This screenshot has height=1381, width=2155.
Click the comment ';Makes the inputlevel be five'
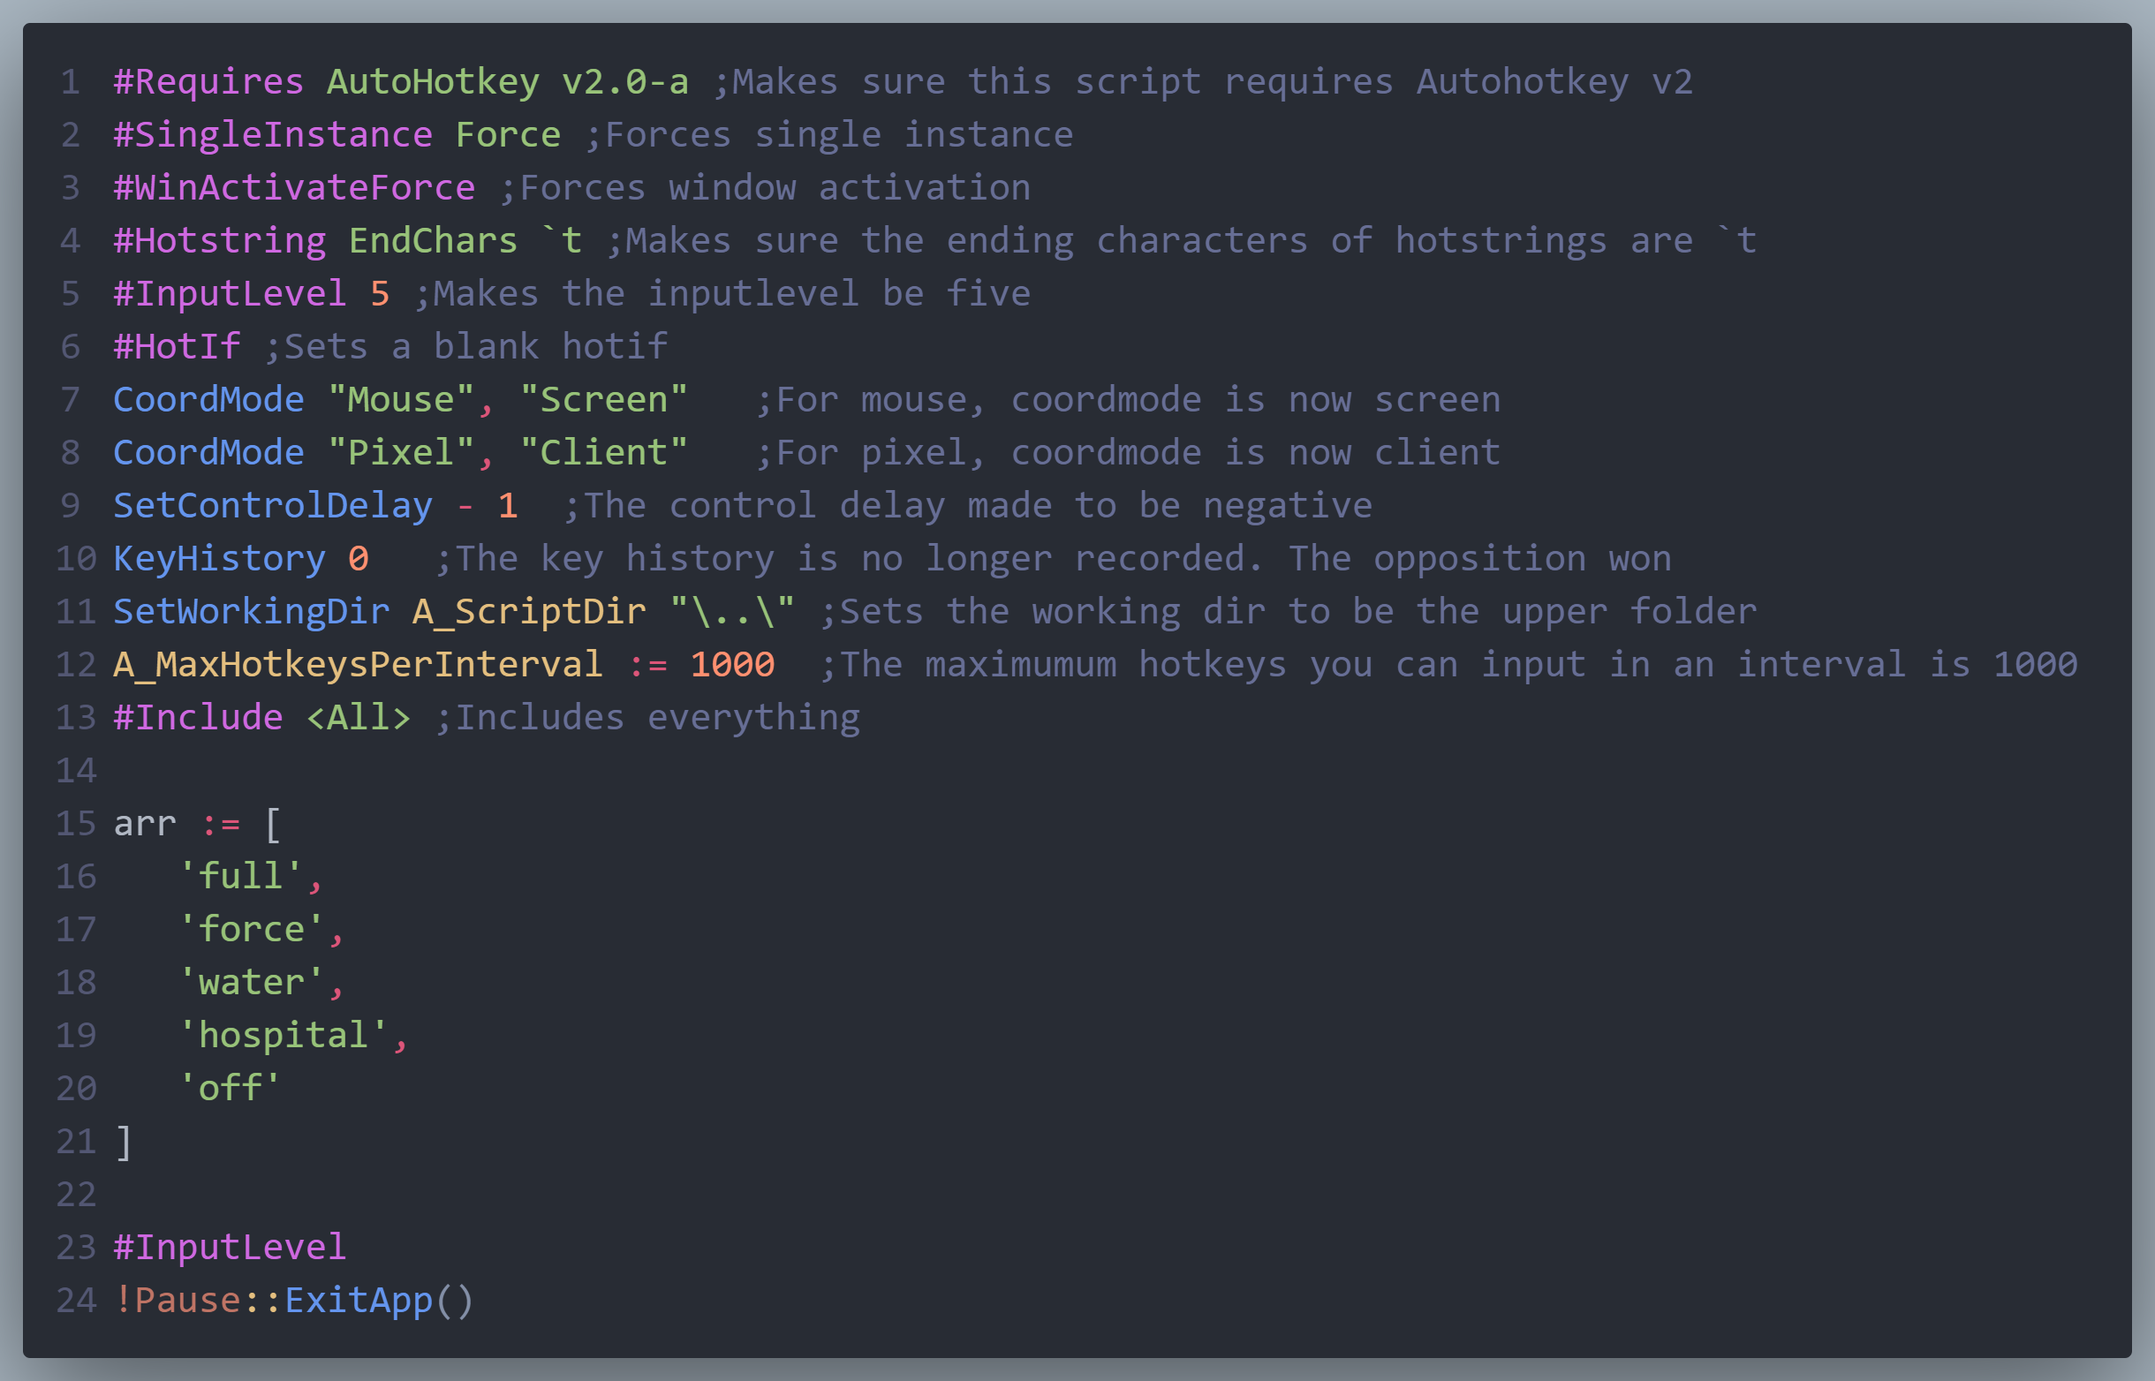pyautogui.click(x=722, y=294)
